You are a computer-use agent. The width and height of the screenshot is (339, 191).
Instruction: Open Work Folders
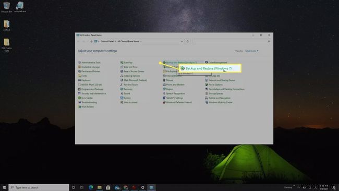pyautogui.click(x=86, y=107)
